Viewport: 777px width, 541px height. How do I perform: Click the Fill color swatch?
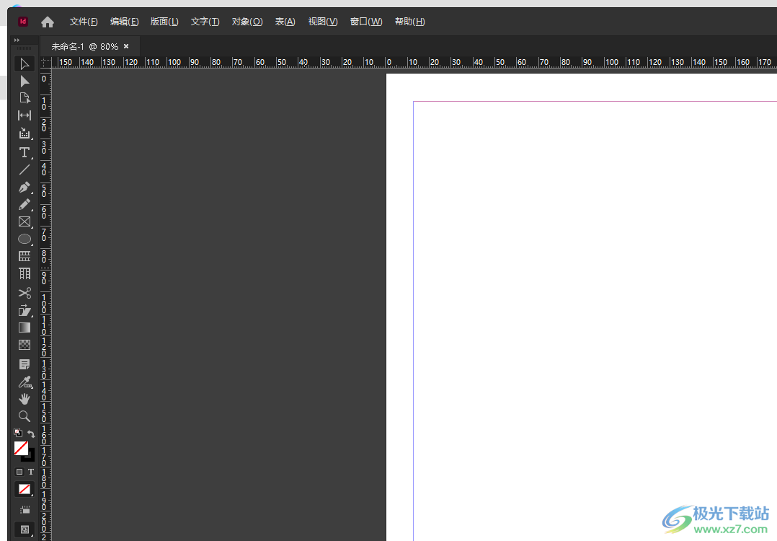(21, 448)
